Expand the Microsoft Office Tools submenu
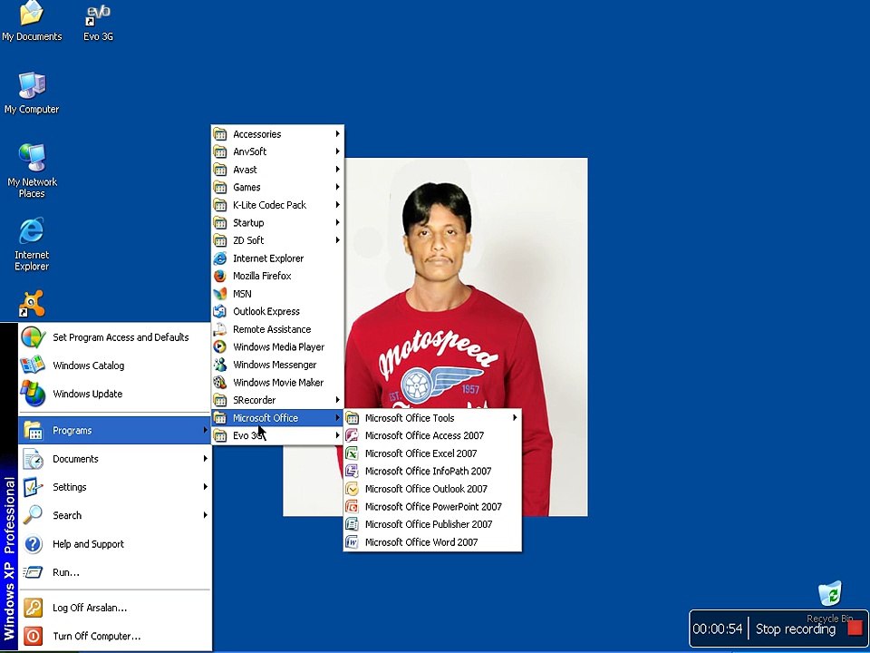870x653 pixels. coord(432,417)
